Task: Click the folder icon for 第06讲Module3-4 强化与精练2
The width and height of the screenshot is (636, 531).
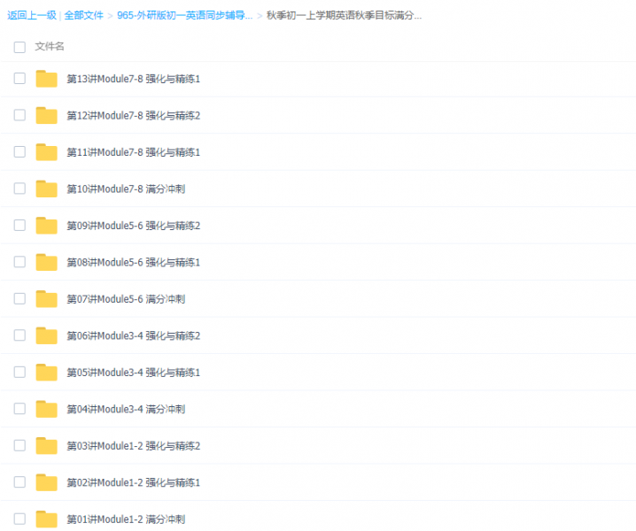Action: pos(46,335)
